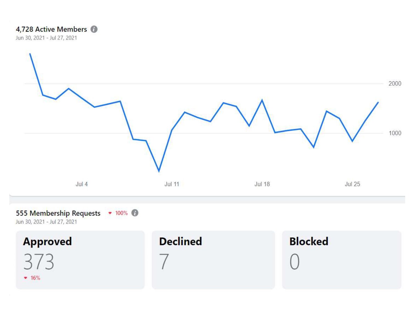Select the Jul 4 axis label
Screen dimensions: 412x309
pyautogui.click(x=82, y=184)
